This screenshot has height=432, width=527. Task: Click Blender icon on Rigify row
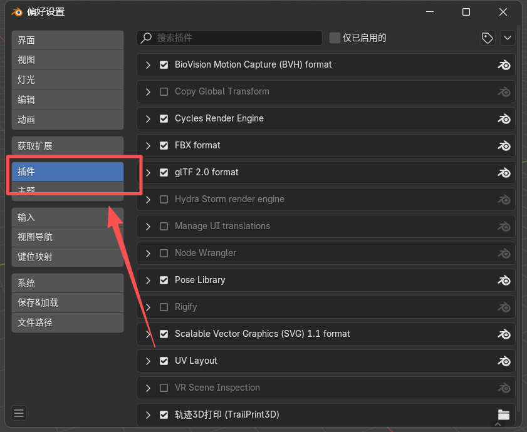tap(504, 307)
